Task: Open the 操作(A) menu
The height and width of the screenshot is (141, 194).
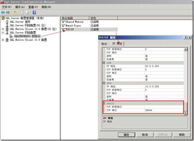Action: click(20, 7)
